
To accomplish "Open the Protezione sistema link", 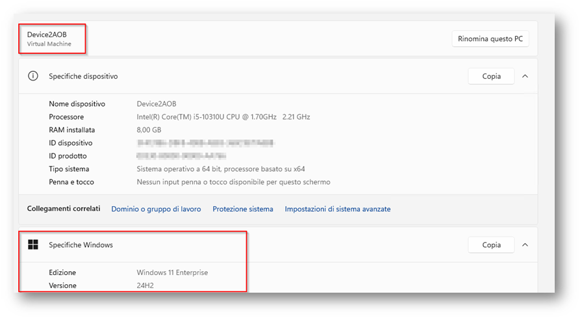I will [243, 209].
